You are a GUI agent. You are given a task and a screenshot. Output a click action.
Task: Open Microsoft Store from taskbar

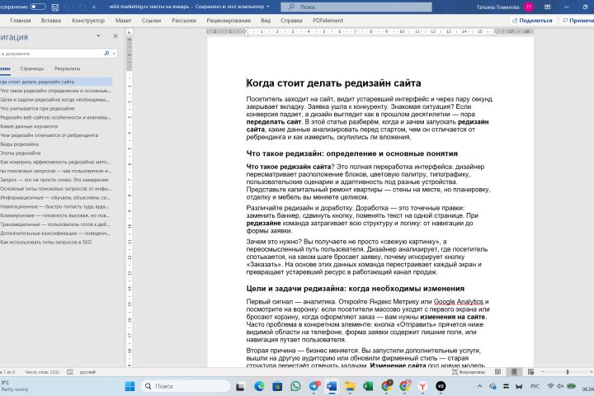277,386
